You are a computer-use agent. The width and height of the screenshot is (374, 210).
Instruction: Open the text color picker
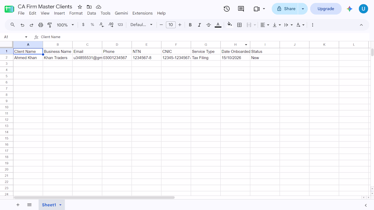click(218, 25)
